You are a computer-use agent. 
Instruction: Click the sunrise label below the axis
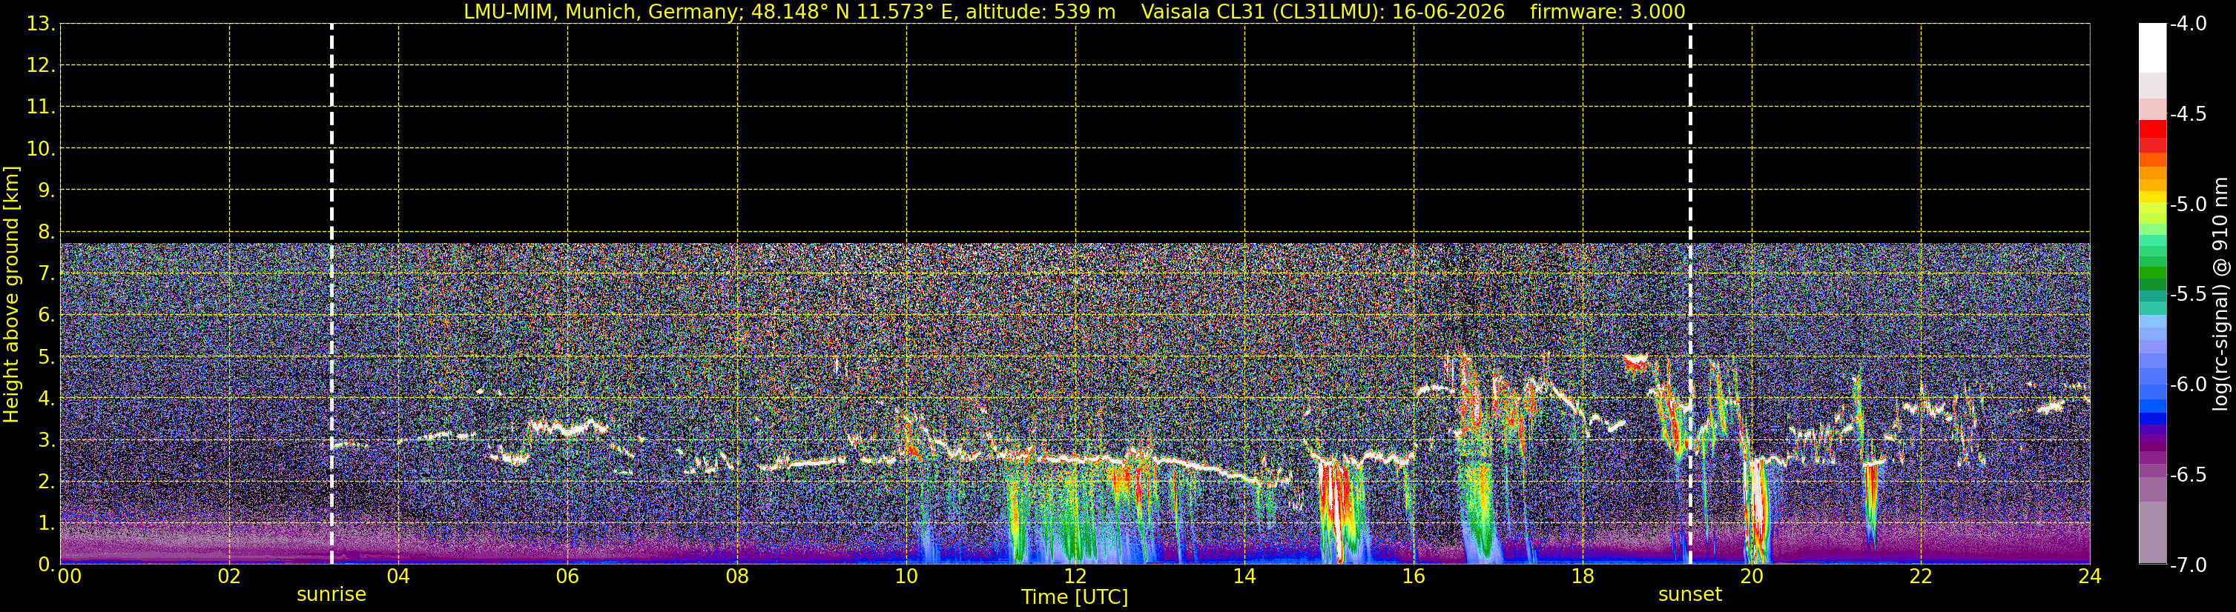332,595
